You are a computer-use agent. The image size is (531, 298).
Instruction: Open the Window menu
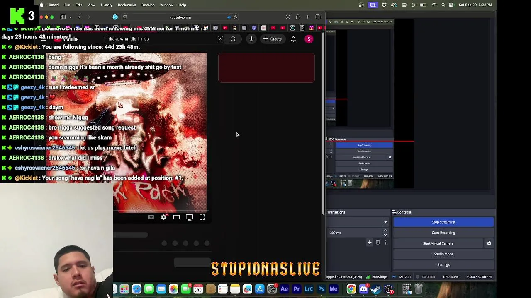coord(167,5)
